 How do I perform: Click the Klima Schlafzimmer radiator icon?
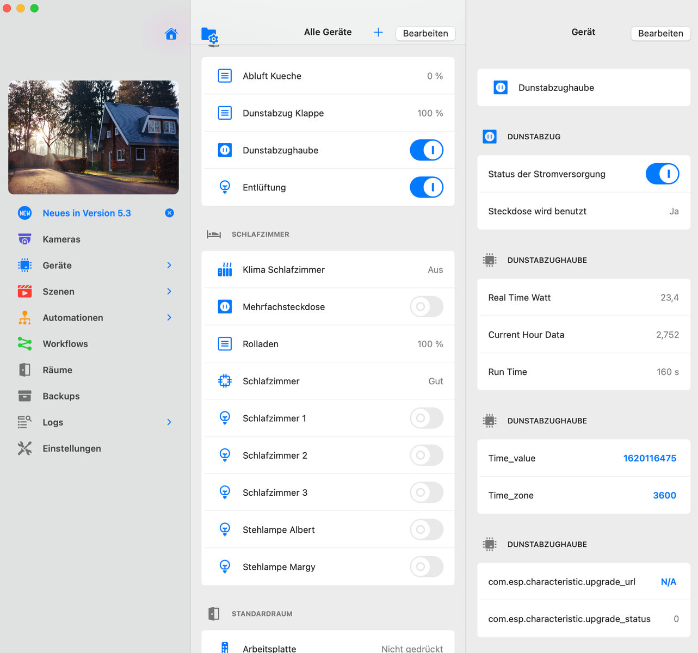(225, 270)
